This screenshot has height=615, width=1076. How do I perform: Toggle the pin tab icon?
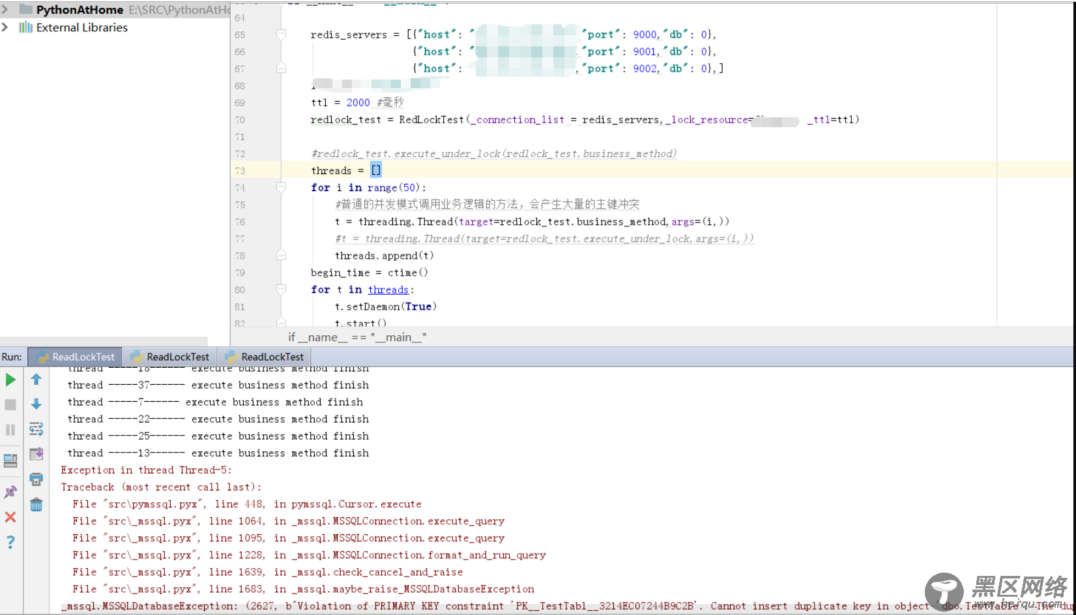(x=10, y=492)
